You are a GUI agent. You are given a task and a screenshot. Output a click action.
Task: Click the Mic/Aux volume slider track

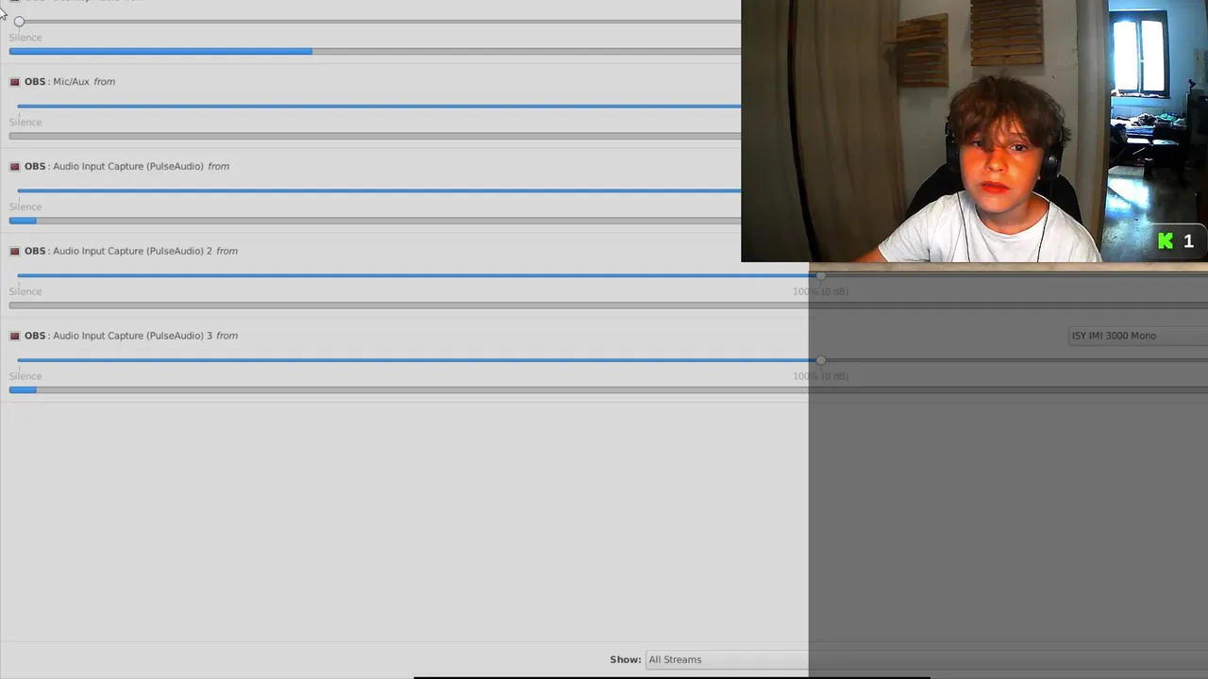[379, 107]
